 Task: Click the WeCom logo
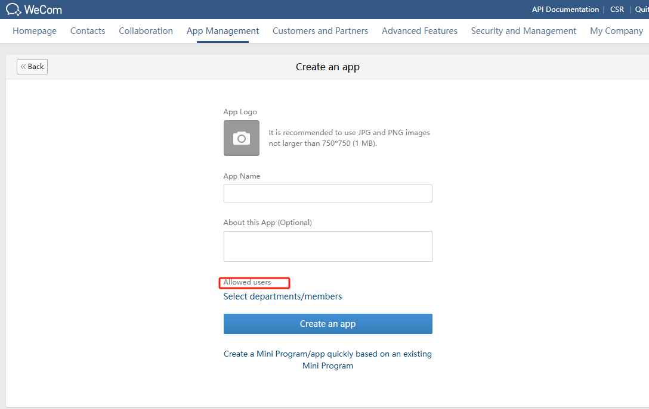click(34, 10)
